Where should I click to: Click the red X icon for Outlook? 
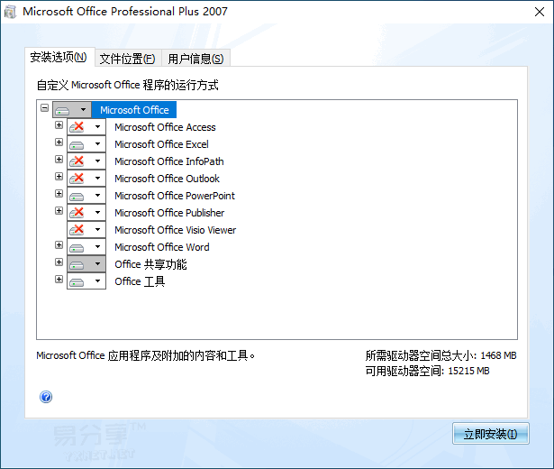tap(77, 179)
